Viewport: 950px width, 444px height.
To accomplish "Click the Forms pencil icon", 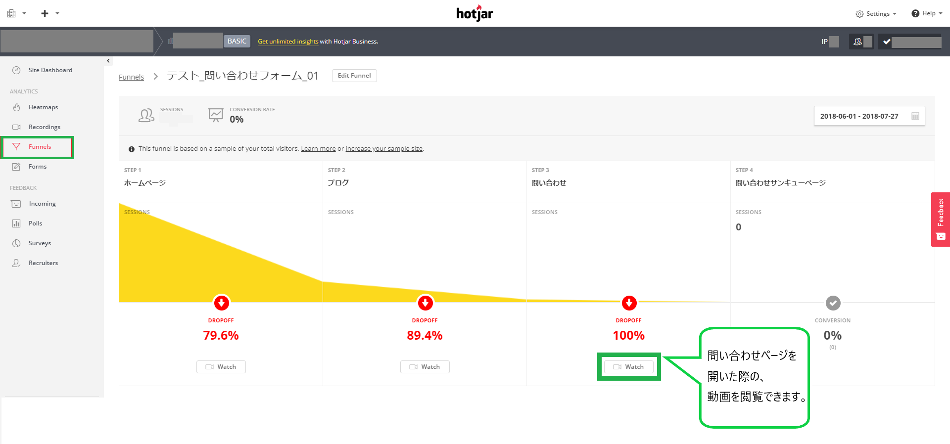I will (16, 167).
